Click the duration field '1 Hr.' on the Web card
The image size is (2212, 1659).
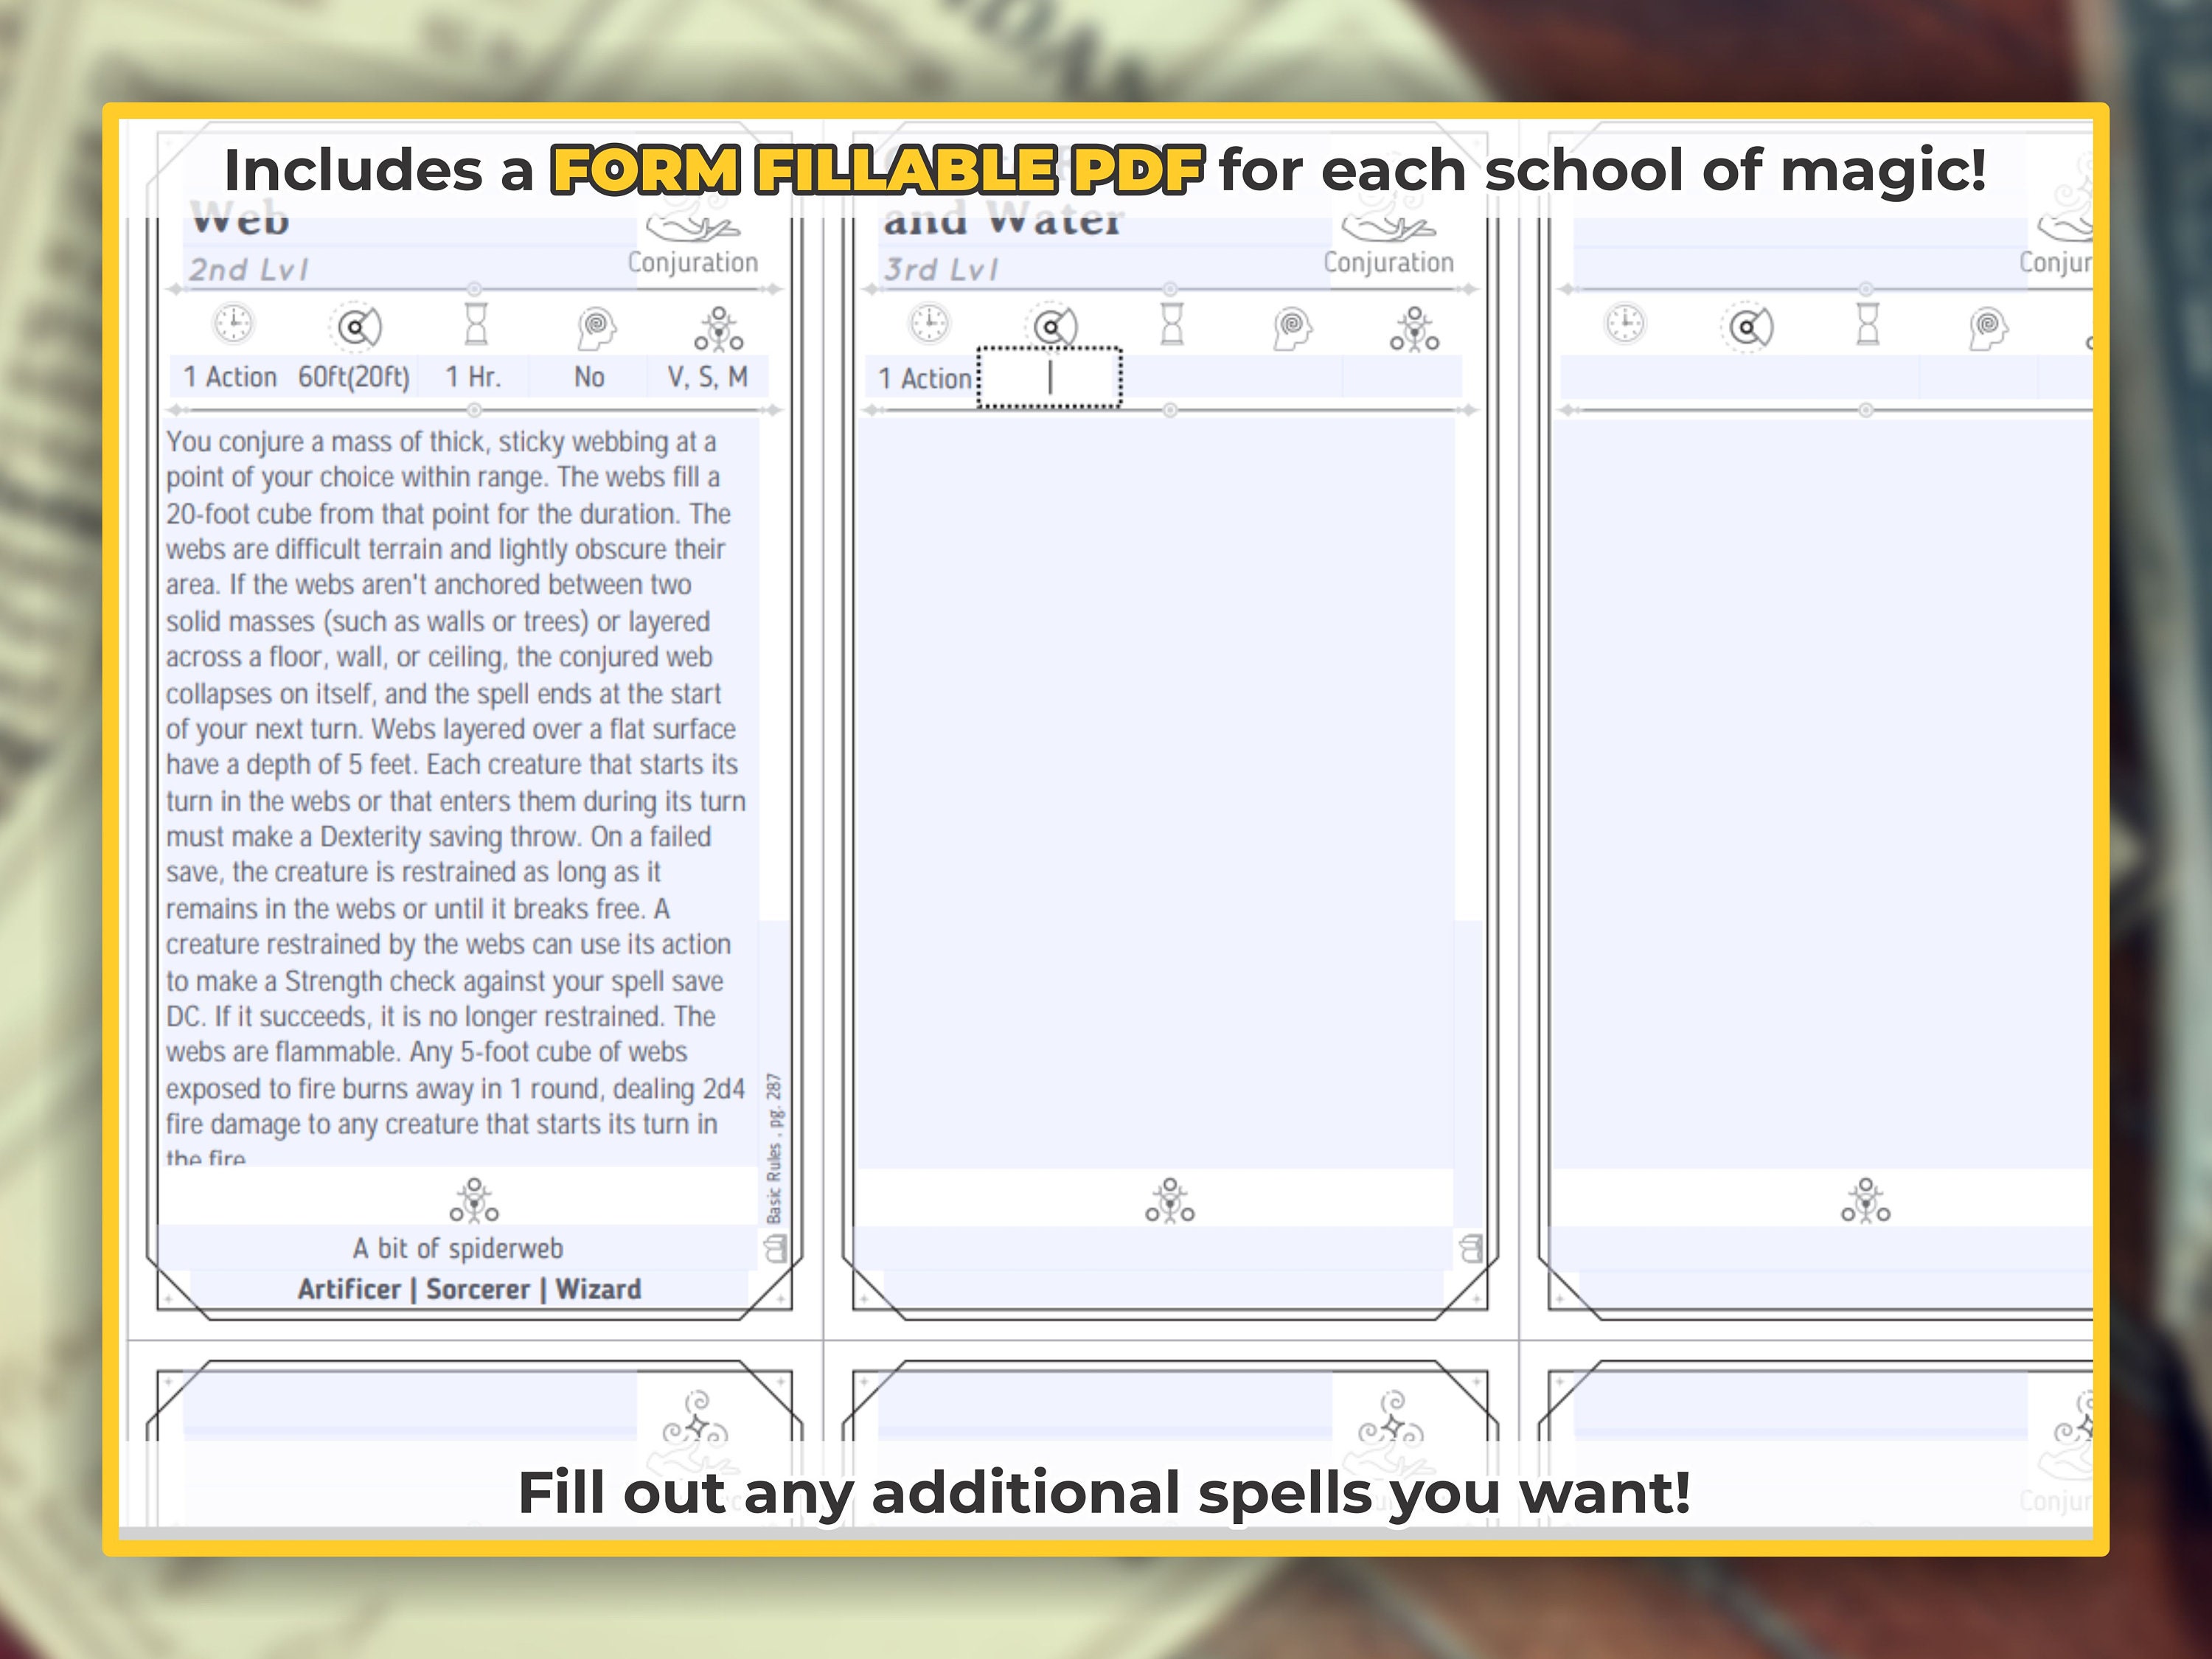pyautogui.click(x=474, y=377)
